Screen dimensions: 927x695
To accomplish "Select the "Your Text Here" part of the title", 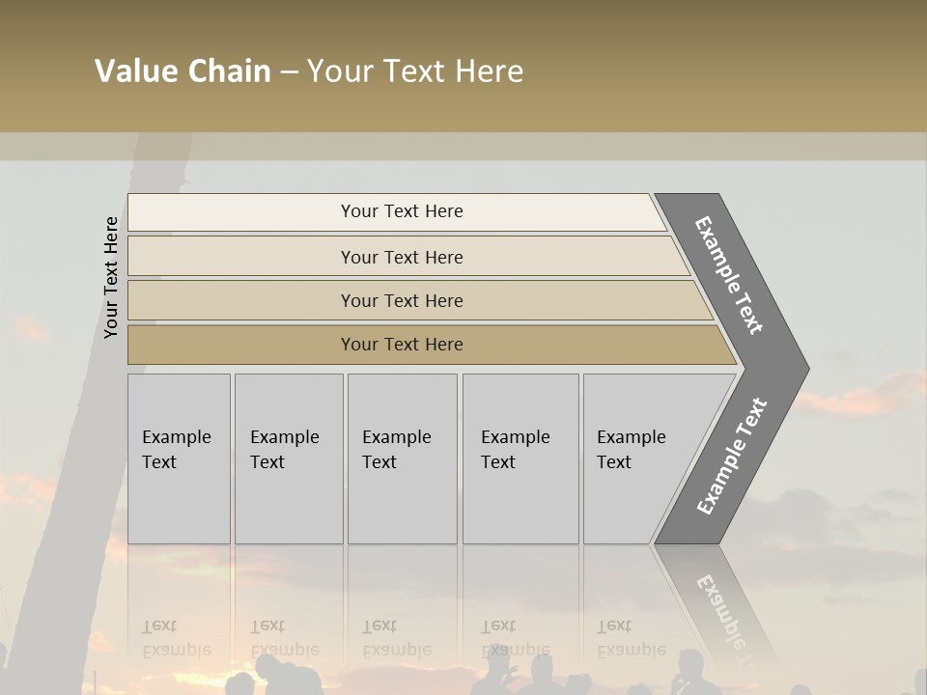I will click(x=415, y=71).
